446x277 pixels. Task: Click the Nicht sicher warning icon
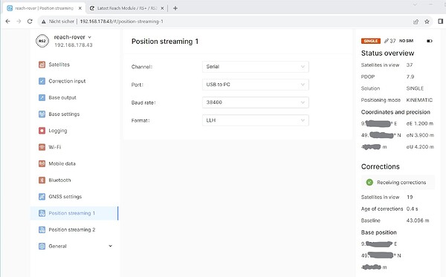coord(44,22)
